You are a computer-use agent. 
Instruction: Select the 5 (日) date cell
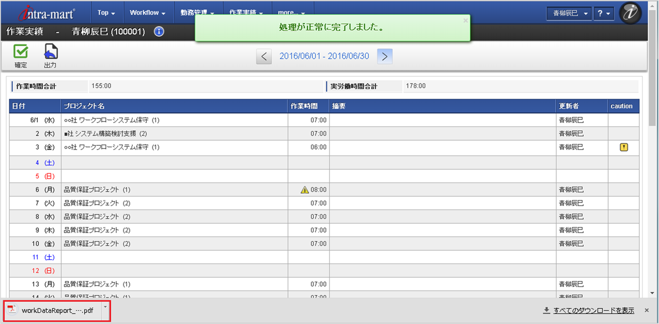tap(35, 176)
